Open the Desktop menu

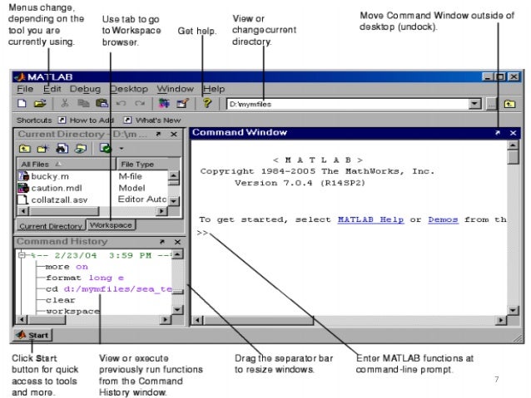coord(129,89)
